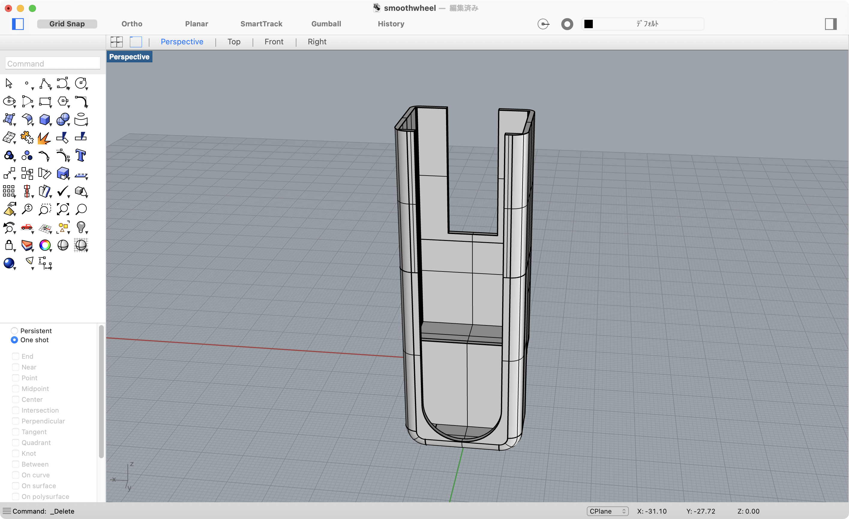The image size is (849, 519).
Task: Toggle the right sidebar panel icon
Action: [830, 24]
